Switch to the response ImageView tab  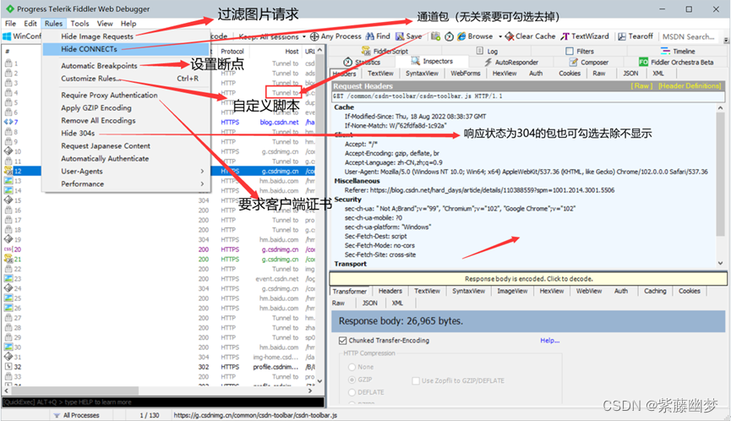pyautogui.click(x=512, y=291)
